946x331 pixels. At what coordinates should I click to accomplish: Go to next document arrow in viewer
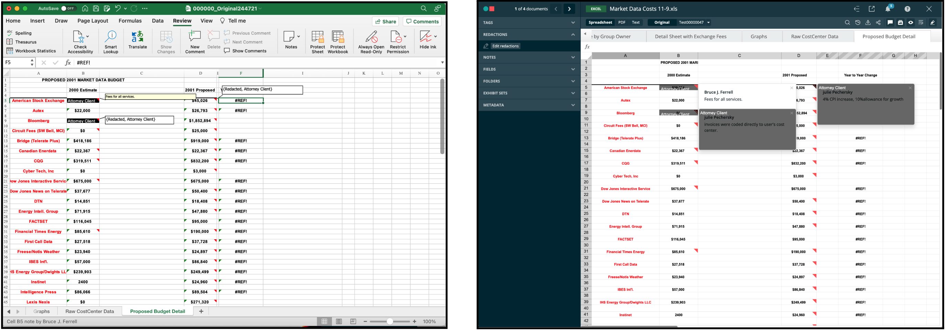pyautogui.click(x=569, y=9)
